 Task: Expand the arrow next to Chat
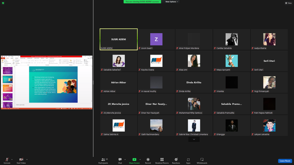pyautogui.click(x=125, y=159)
